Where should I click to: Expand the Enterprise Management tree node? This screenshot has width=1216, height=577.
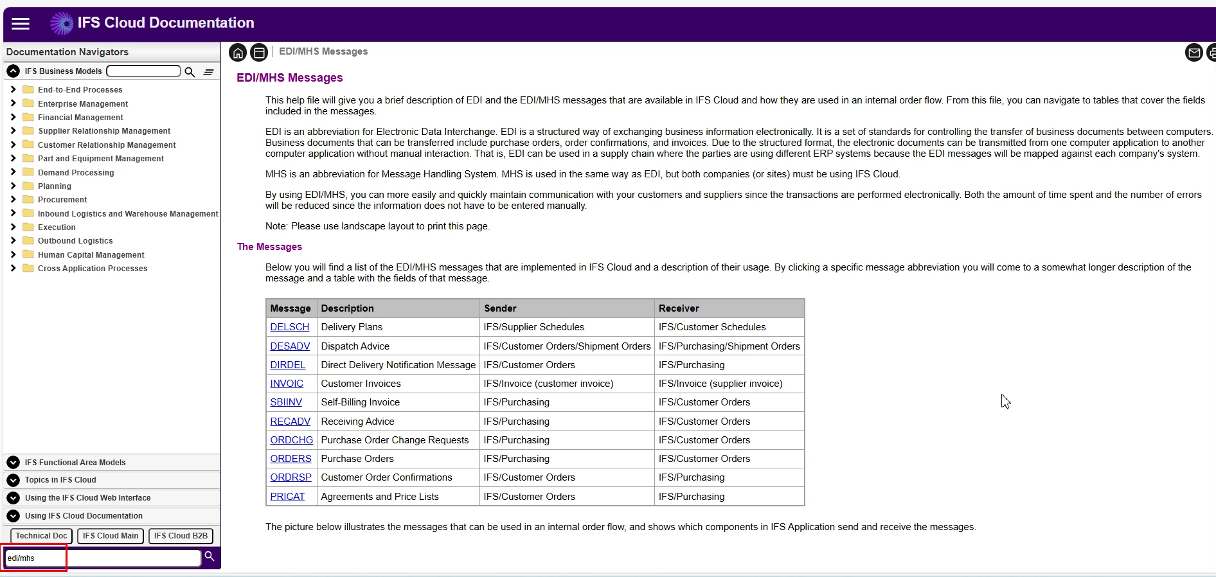[x=13, y=103]
